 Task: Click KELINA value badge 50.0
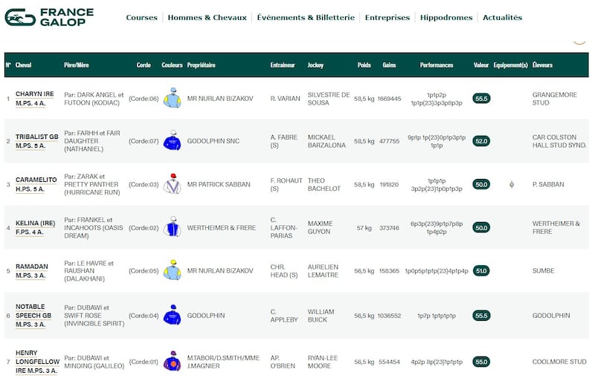pyautogui.click(x=481, y=228)
